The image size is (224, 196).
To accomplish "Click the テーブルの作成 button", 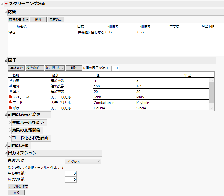I will [18, 186].
